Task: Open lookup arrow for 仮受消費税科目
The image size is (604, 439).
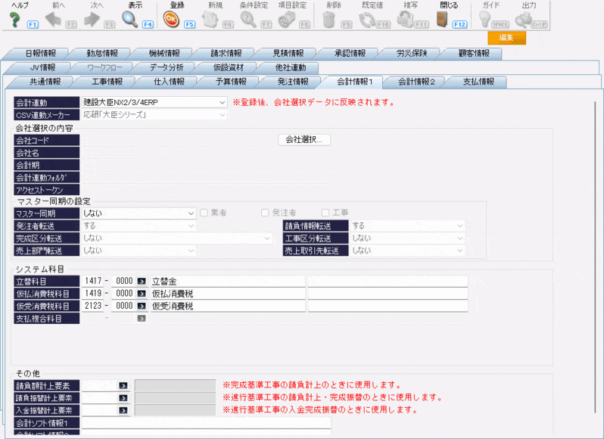Action: [141, 307]
